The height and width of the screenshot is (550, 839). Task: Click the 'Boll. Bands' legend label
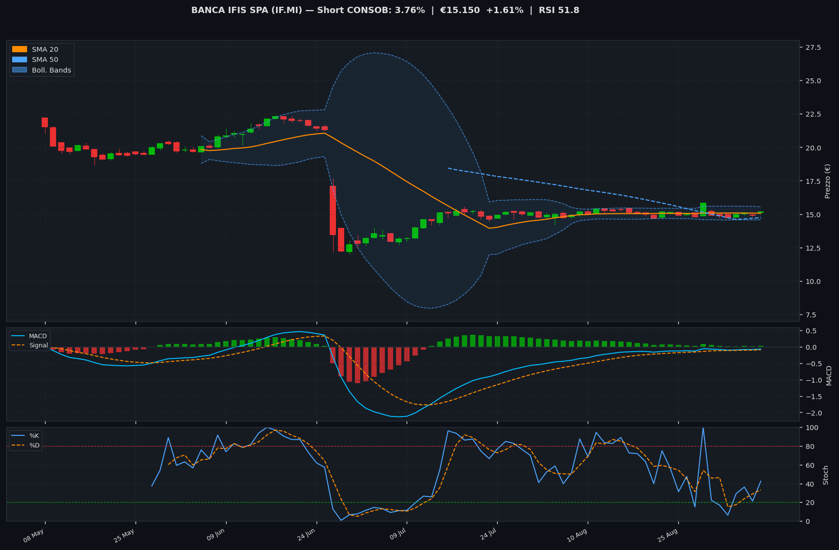coord(51,70)
